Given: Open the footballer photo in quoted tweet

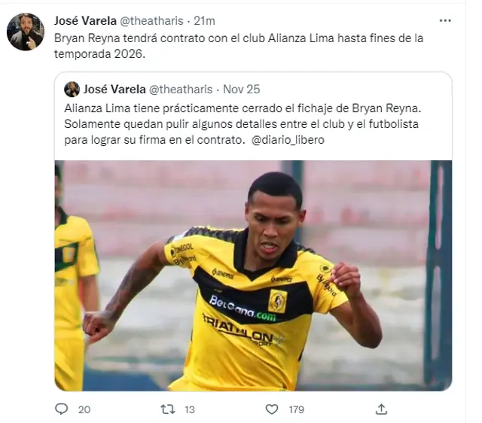Looking at the screenshot, I should (x=253, y=275).
